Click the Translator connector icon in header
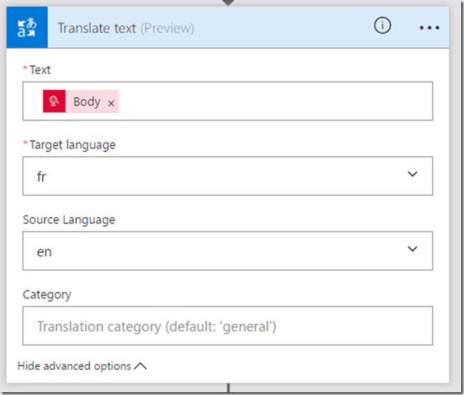 (x=27, y=28)
